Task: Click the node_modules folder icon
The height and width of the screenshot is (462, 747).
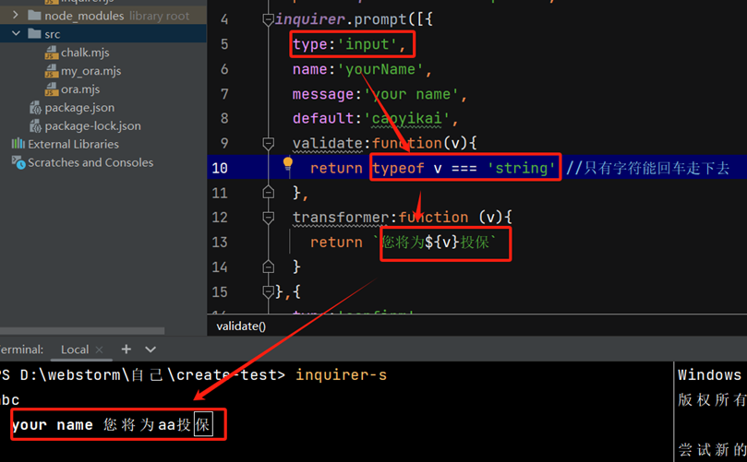Action: tap(34, 16)
